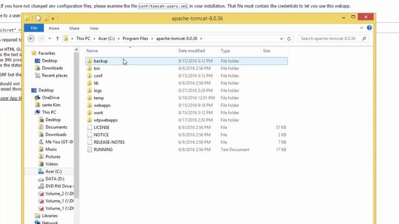399x224 pixels.
Task: Open the File ribbon tab
Action: click(x=34, y=28)
